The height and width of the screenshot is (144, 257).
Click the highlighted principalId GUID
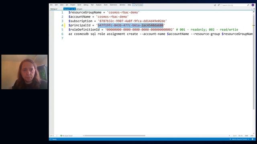coord(131,25)
